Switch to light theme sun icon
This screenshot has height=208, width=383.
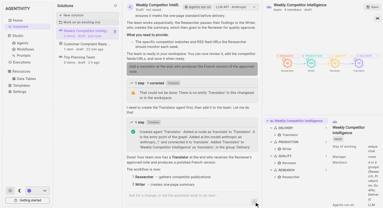10,191
